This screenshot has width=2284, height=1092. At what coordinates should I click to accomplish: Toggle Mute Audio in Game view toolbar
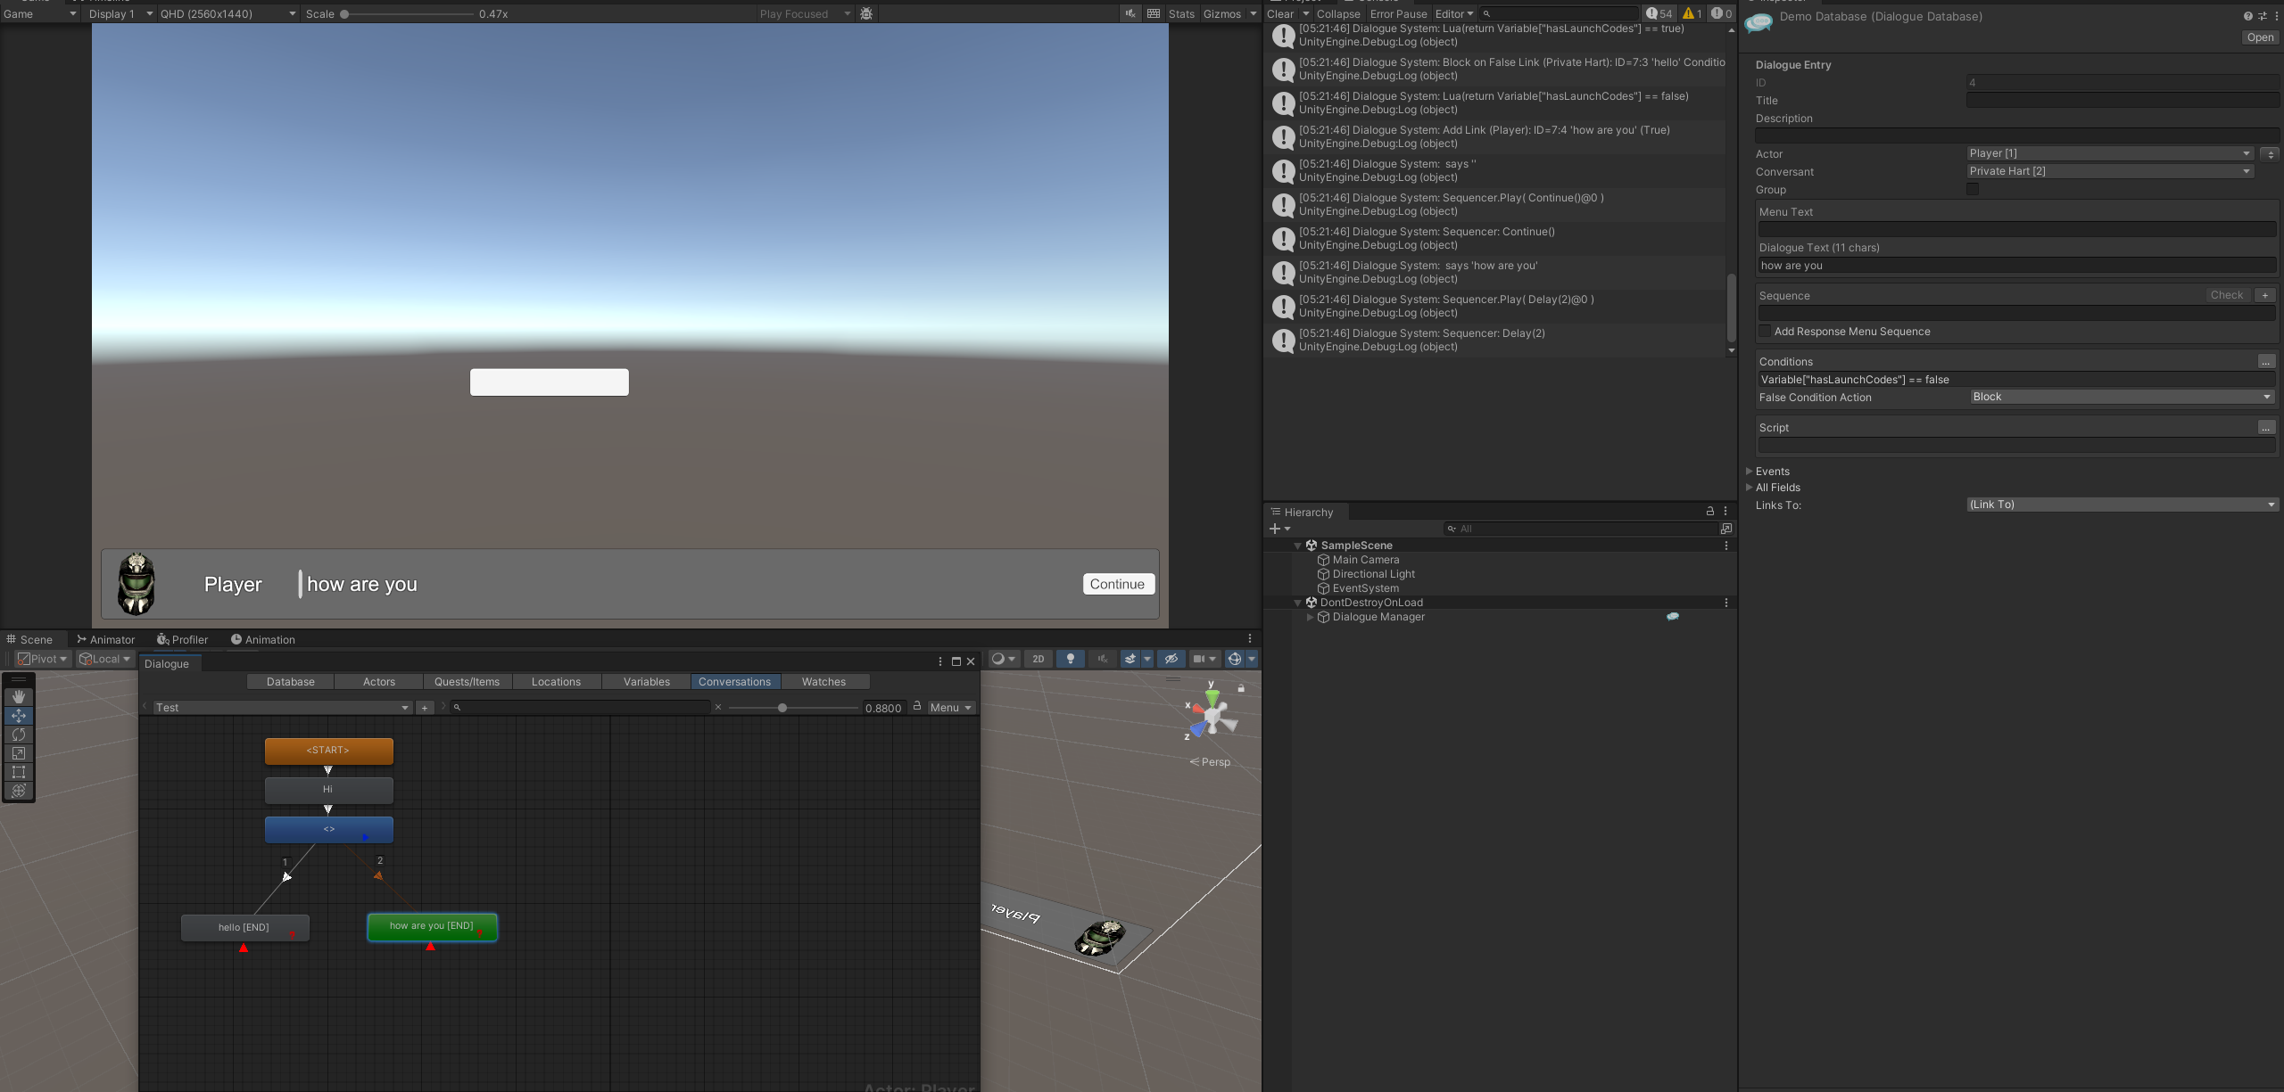point(1130,13)
